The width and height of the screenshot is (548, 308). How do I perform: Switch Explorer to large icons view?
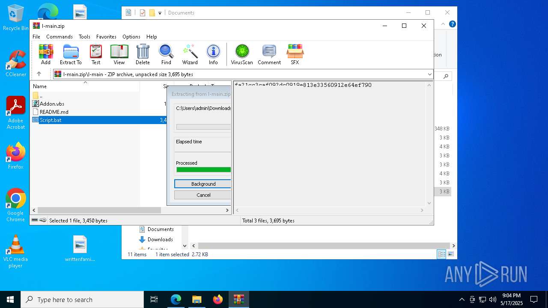450,255
